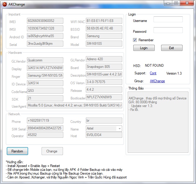The image size is (196, 184).
Task: Click the Release field 4.4.2
Action: pos(104,90)
